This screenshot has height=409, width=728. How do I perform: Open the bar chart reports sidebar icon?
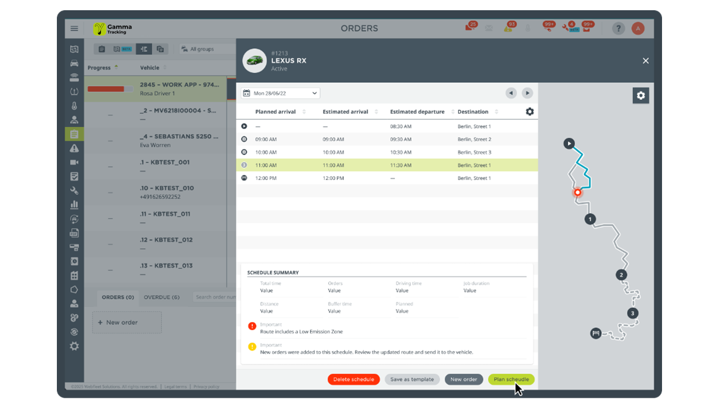(75, 204)
